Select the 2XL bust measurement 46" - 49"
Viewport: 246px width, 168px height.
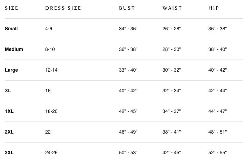click(128, 132)
